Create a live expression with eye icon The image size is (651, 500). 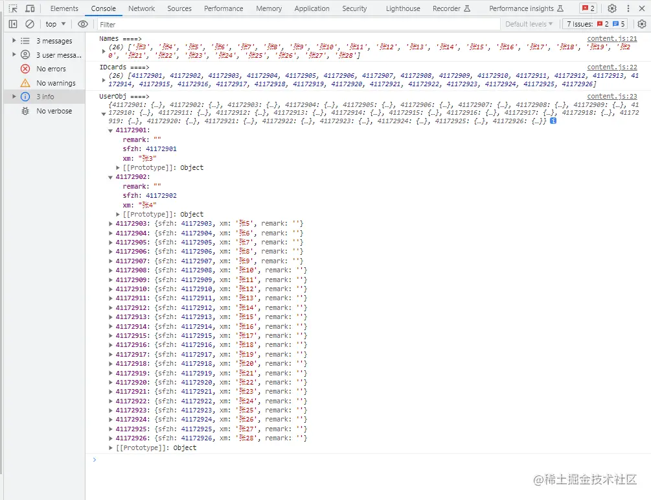(83, 24)
